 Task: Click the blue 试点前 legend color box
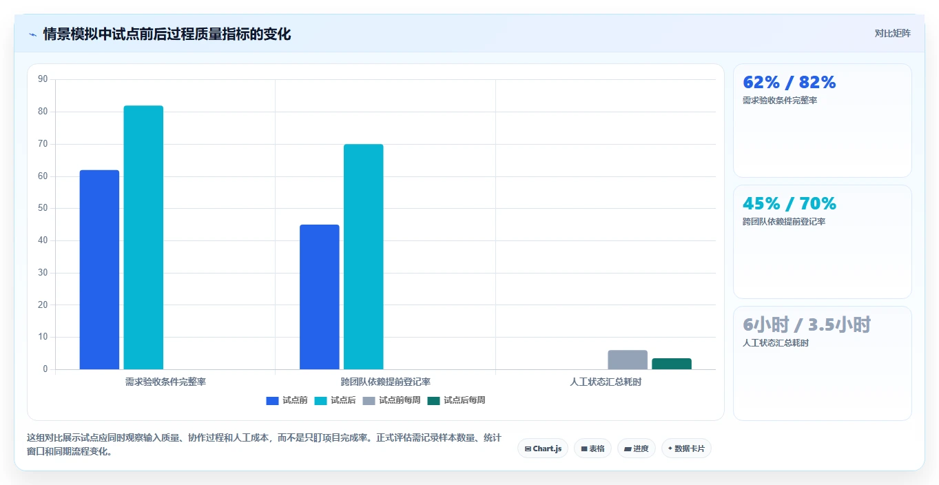272,400
